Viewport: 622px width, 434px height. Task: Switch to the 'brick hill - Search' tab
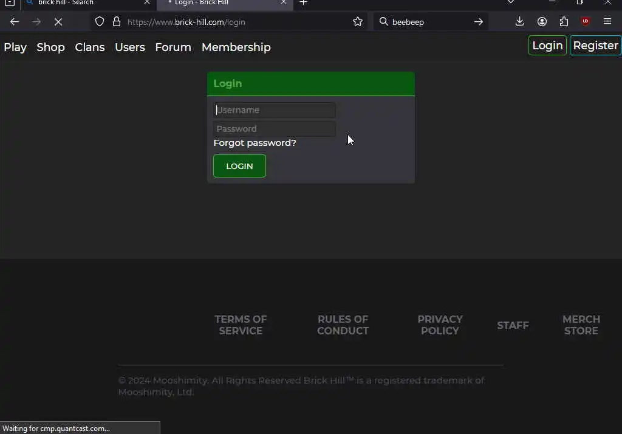(86, 4)
